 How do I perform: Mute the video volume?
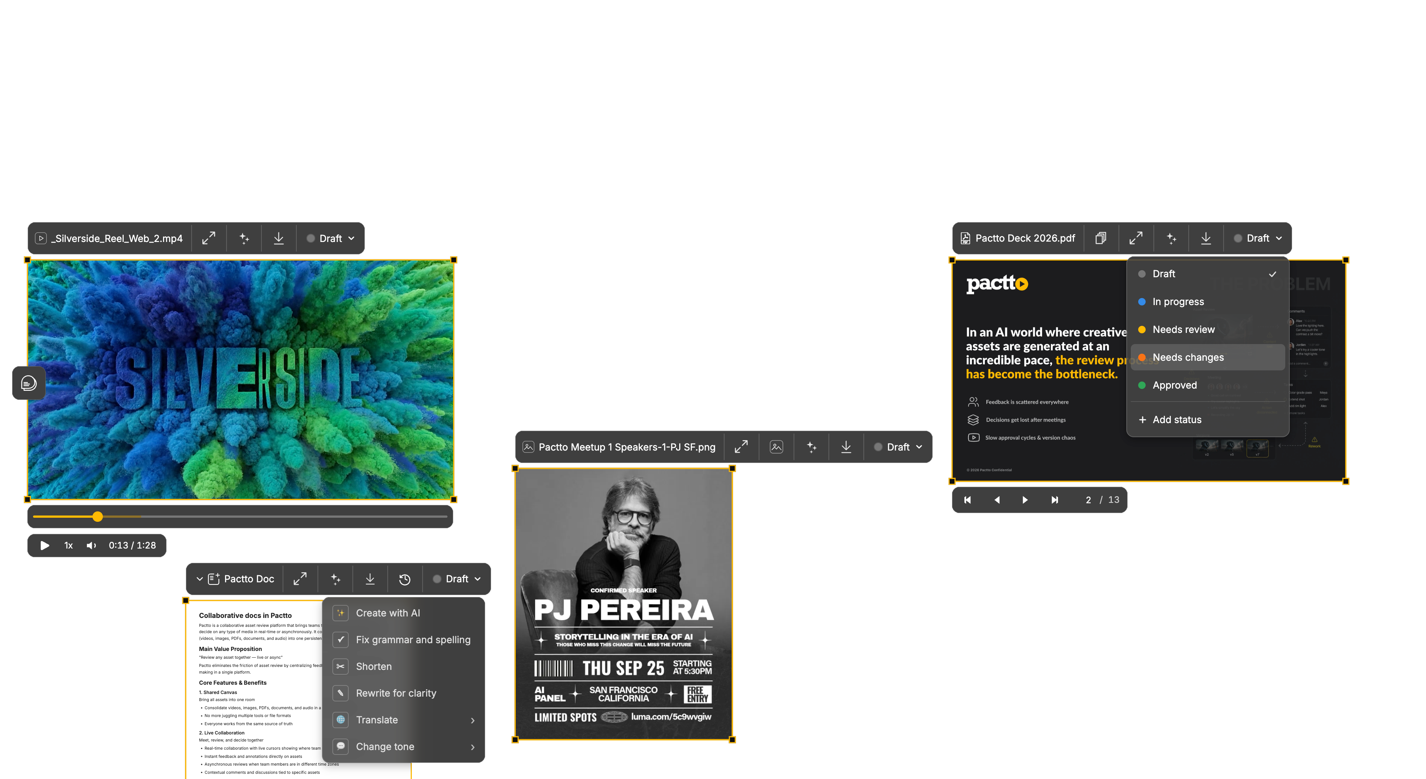coord(91,546)
